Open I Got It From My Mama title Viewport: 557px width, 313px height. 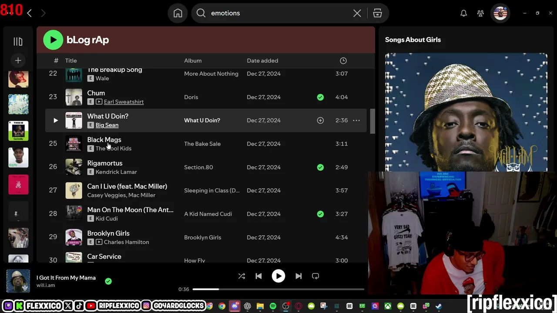tap(66, 278)
